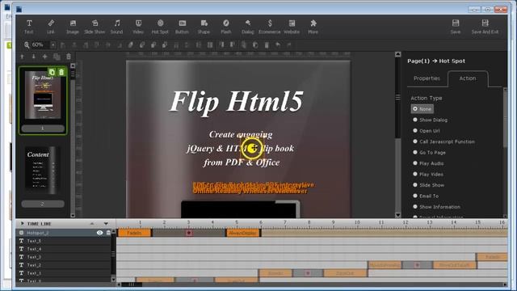
Task: Open the More tools option
Action: (313, 27)
